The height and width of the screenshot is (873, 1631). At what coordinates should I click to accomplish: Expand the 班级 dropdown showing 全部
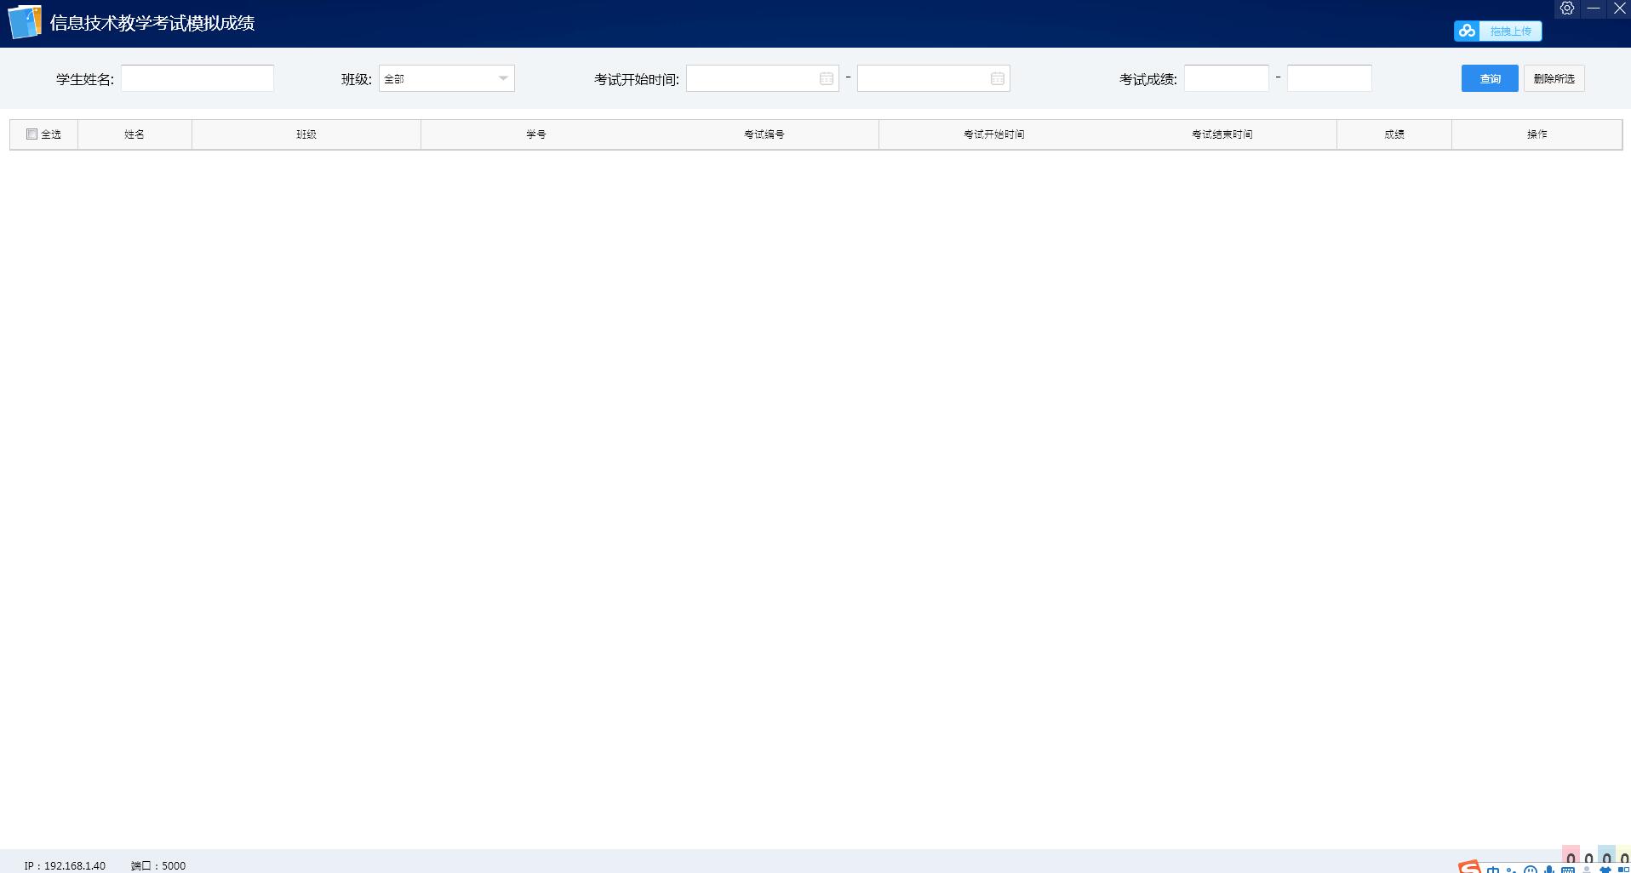447,78
